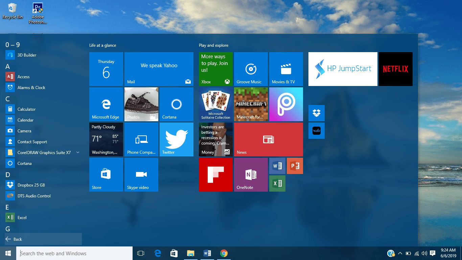Focus the 'Search the web and Windows' box
Screen dimensions: 462x260
pyautogui.click(x=74, y=253)
